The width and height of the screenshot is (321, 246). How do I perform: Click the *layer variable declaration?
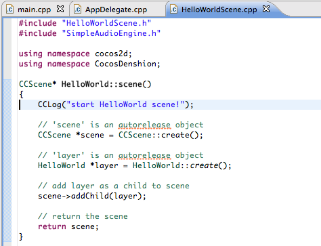[x=104, y=165]
